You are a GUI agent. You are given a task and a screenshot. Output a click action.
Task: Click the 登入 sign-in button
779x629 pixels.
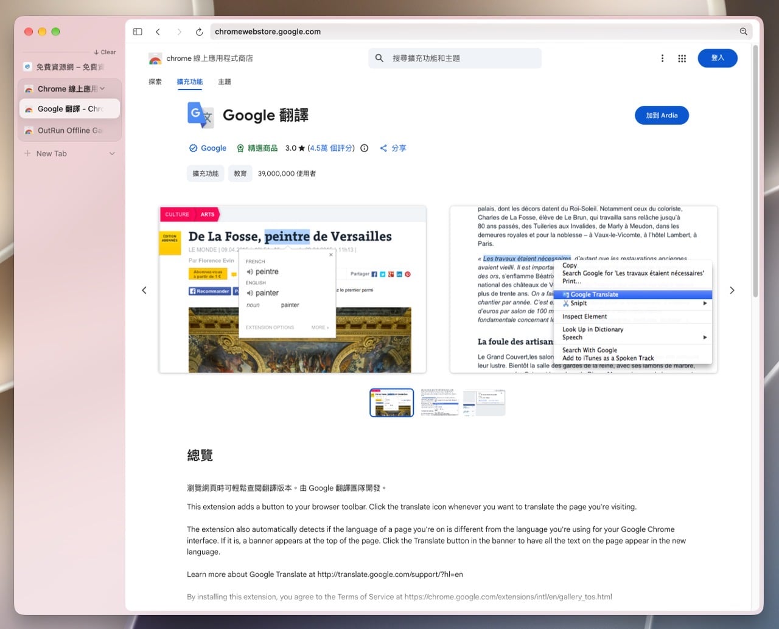click(718, 58)
